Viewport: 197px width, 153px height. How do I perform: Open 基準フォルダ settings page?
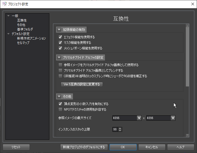(x=25, y=29)
